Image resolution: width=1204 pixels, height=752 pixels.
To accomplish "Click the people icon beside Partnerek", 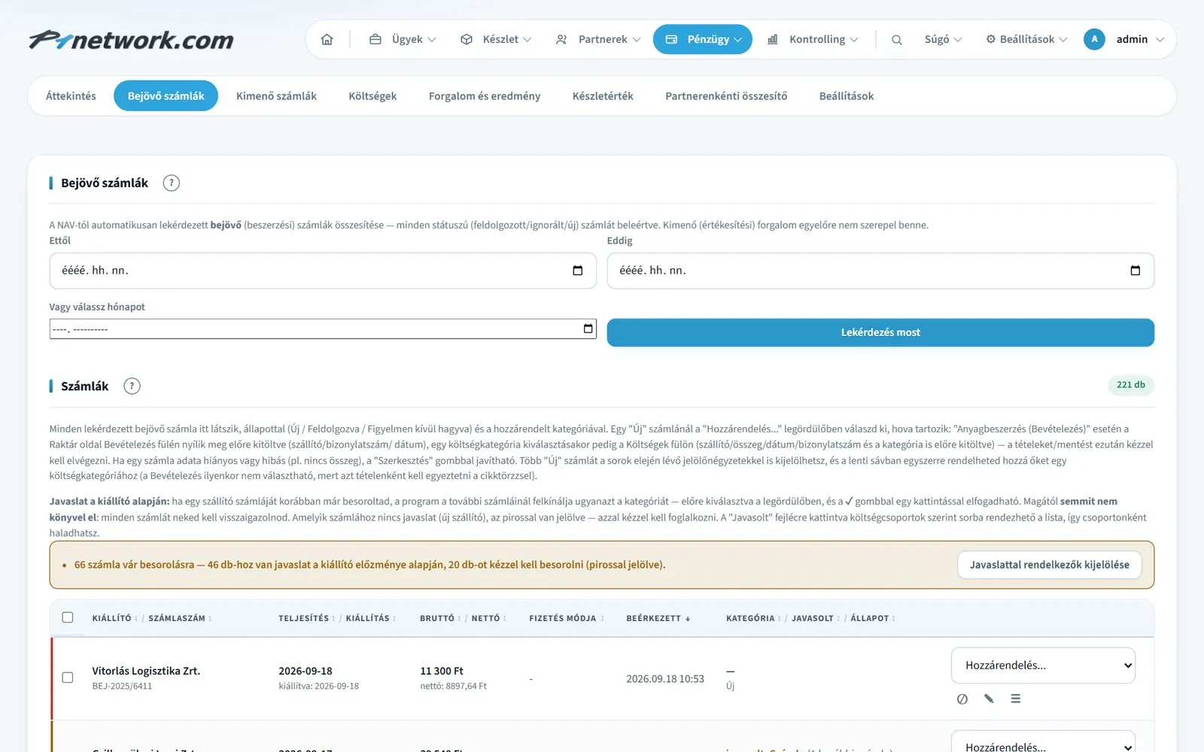I will pos(561,39).
